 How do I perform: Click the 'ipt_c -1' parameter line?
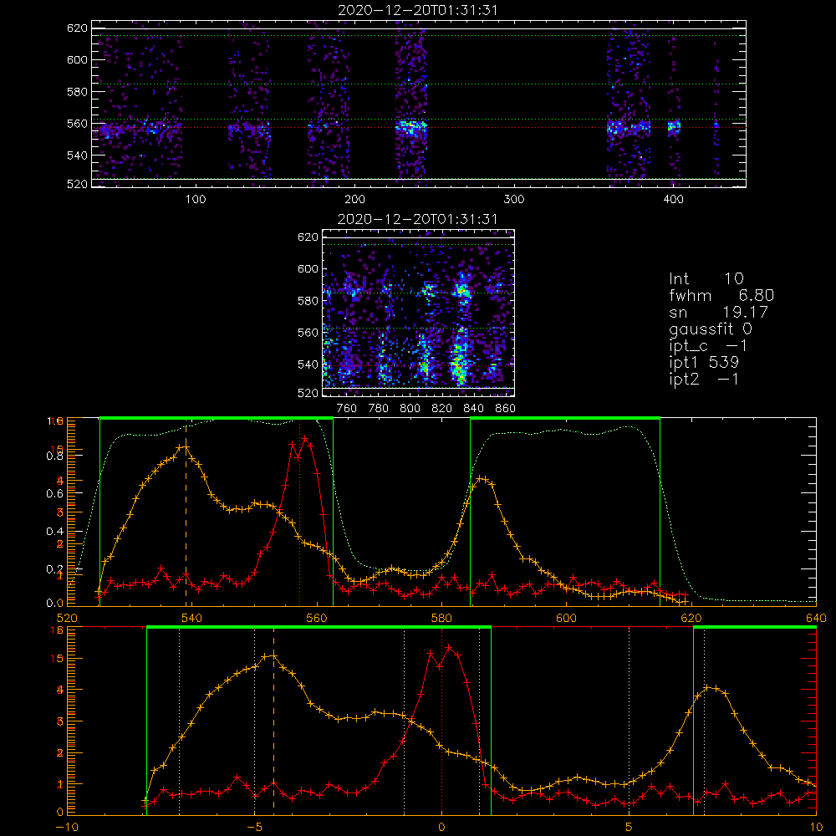pos(708,346)
